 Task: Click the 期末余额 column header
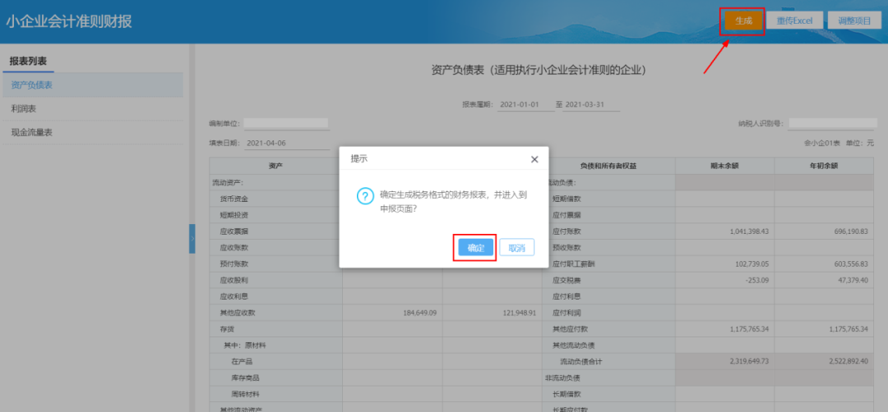coord(725,166)
